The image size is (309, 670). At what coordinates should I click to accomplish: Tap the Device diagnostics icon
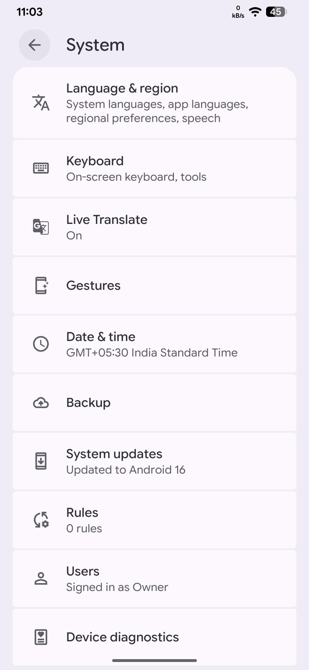click(x=41, y=637)
